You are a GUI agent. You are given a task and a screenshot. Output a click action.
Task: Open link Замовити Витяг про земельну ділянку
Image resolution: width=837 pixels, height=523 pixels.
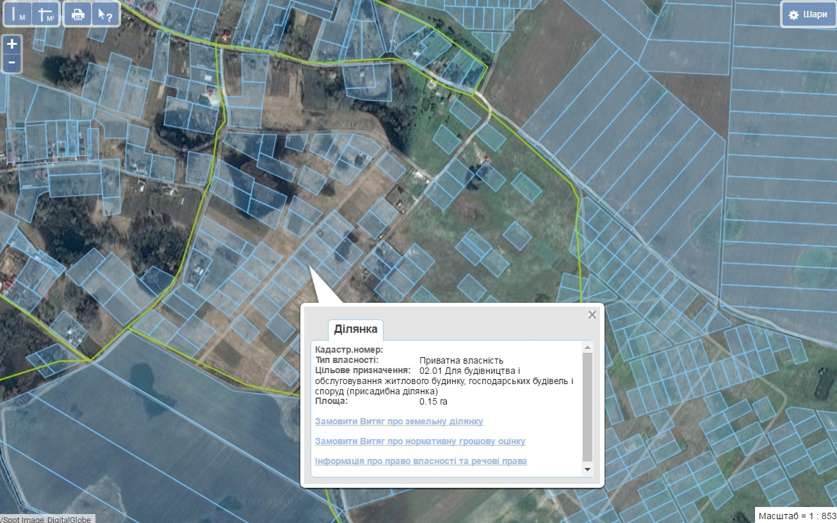pyautogui.click(x=399, y=421)
